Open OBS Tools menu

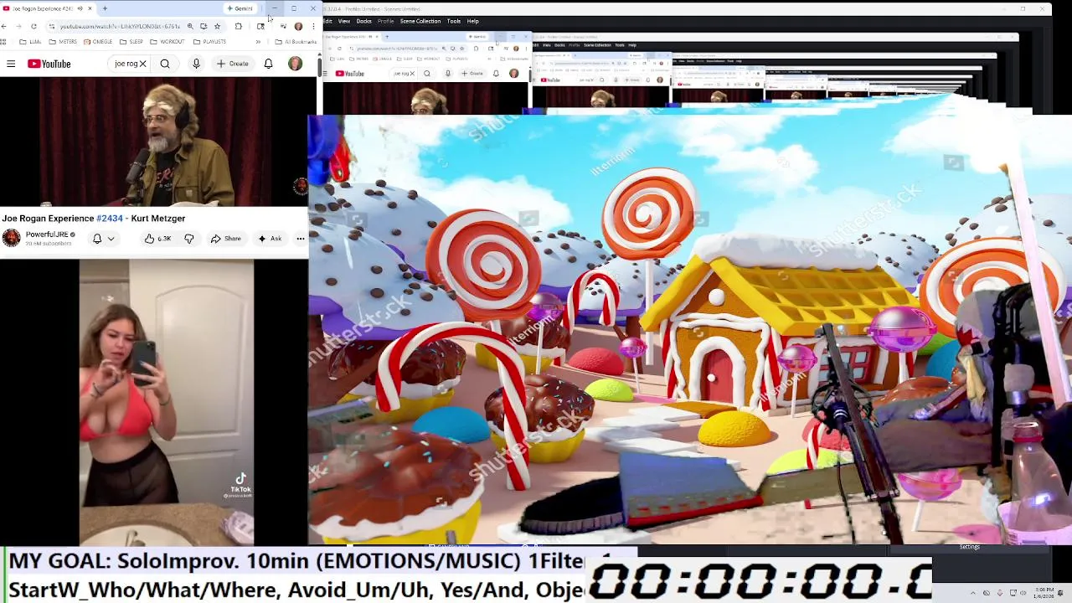pos(453,21)
